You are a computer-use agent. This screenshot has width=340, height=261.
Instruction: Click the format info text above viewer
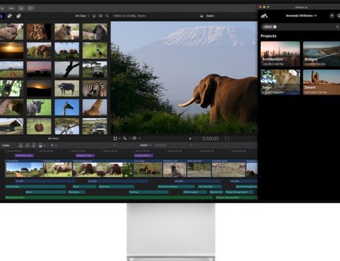pos(129,16)
